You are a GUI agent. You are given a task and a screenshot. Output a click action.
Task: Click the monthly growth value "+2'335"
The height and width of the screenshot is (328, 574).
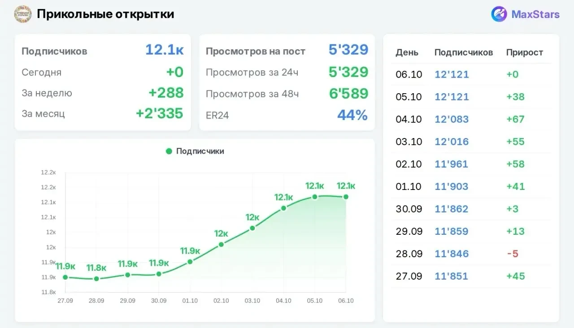(160, 113)
